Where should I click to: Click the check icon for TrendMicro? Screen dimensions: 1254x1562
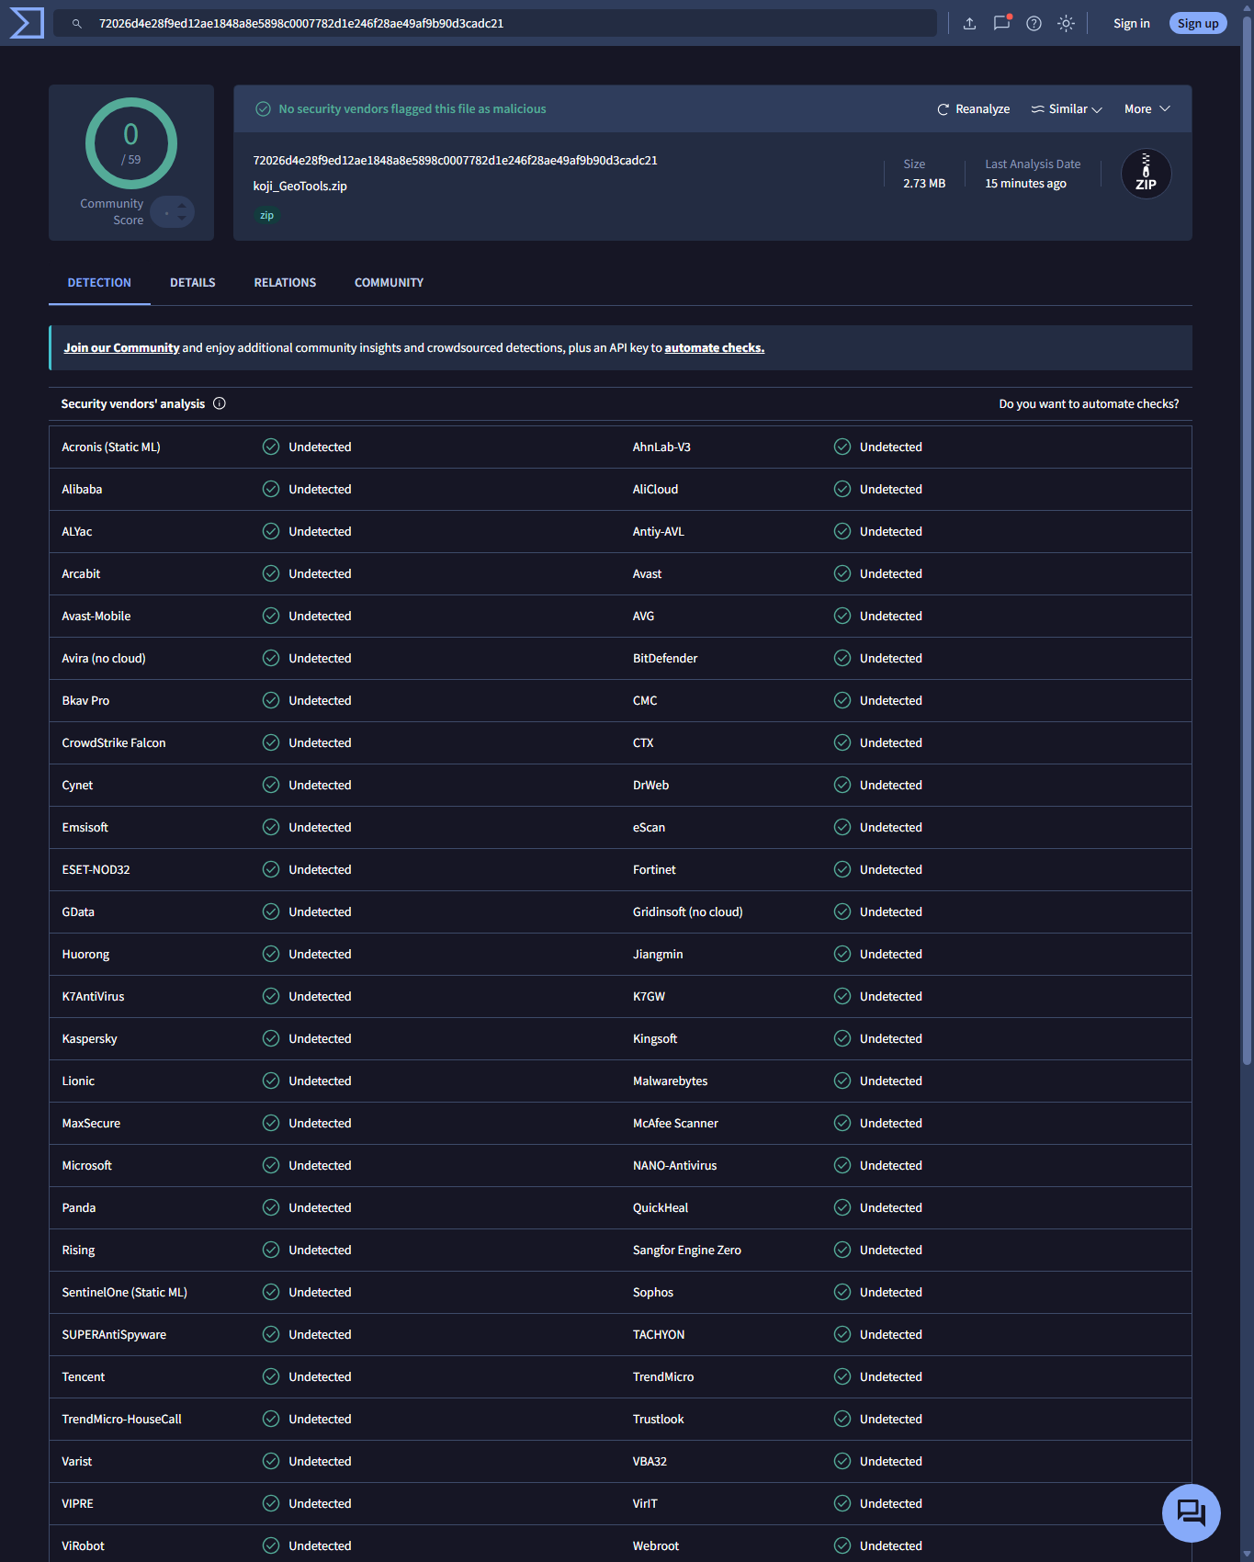[x=842, y=1376]
